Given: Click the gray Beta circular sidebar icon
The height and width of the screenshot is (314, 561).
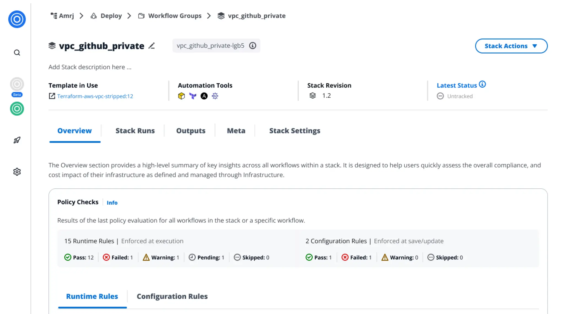Looking at the screenshot, I should click(x=17, y=84).
